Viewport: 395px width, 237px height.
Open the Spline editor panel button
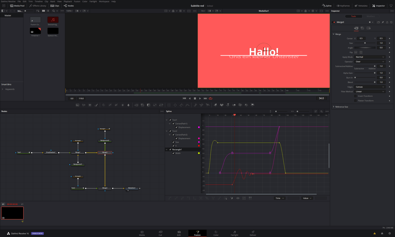pos(327,6)
